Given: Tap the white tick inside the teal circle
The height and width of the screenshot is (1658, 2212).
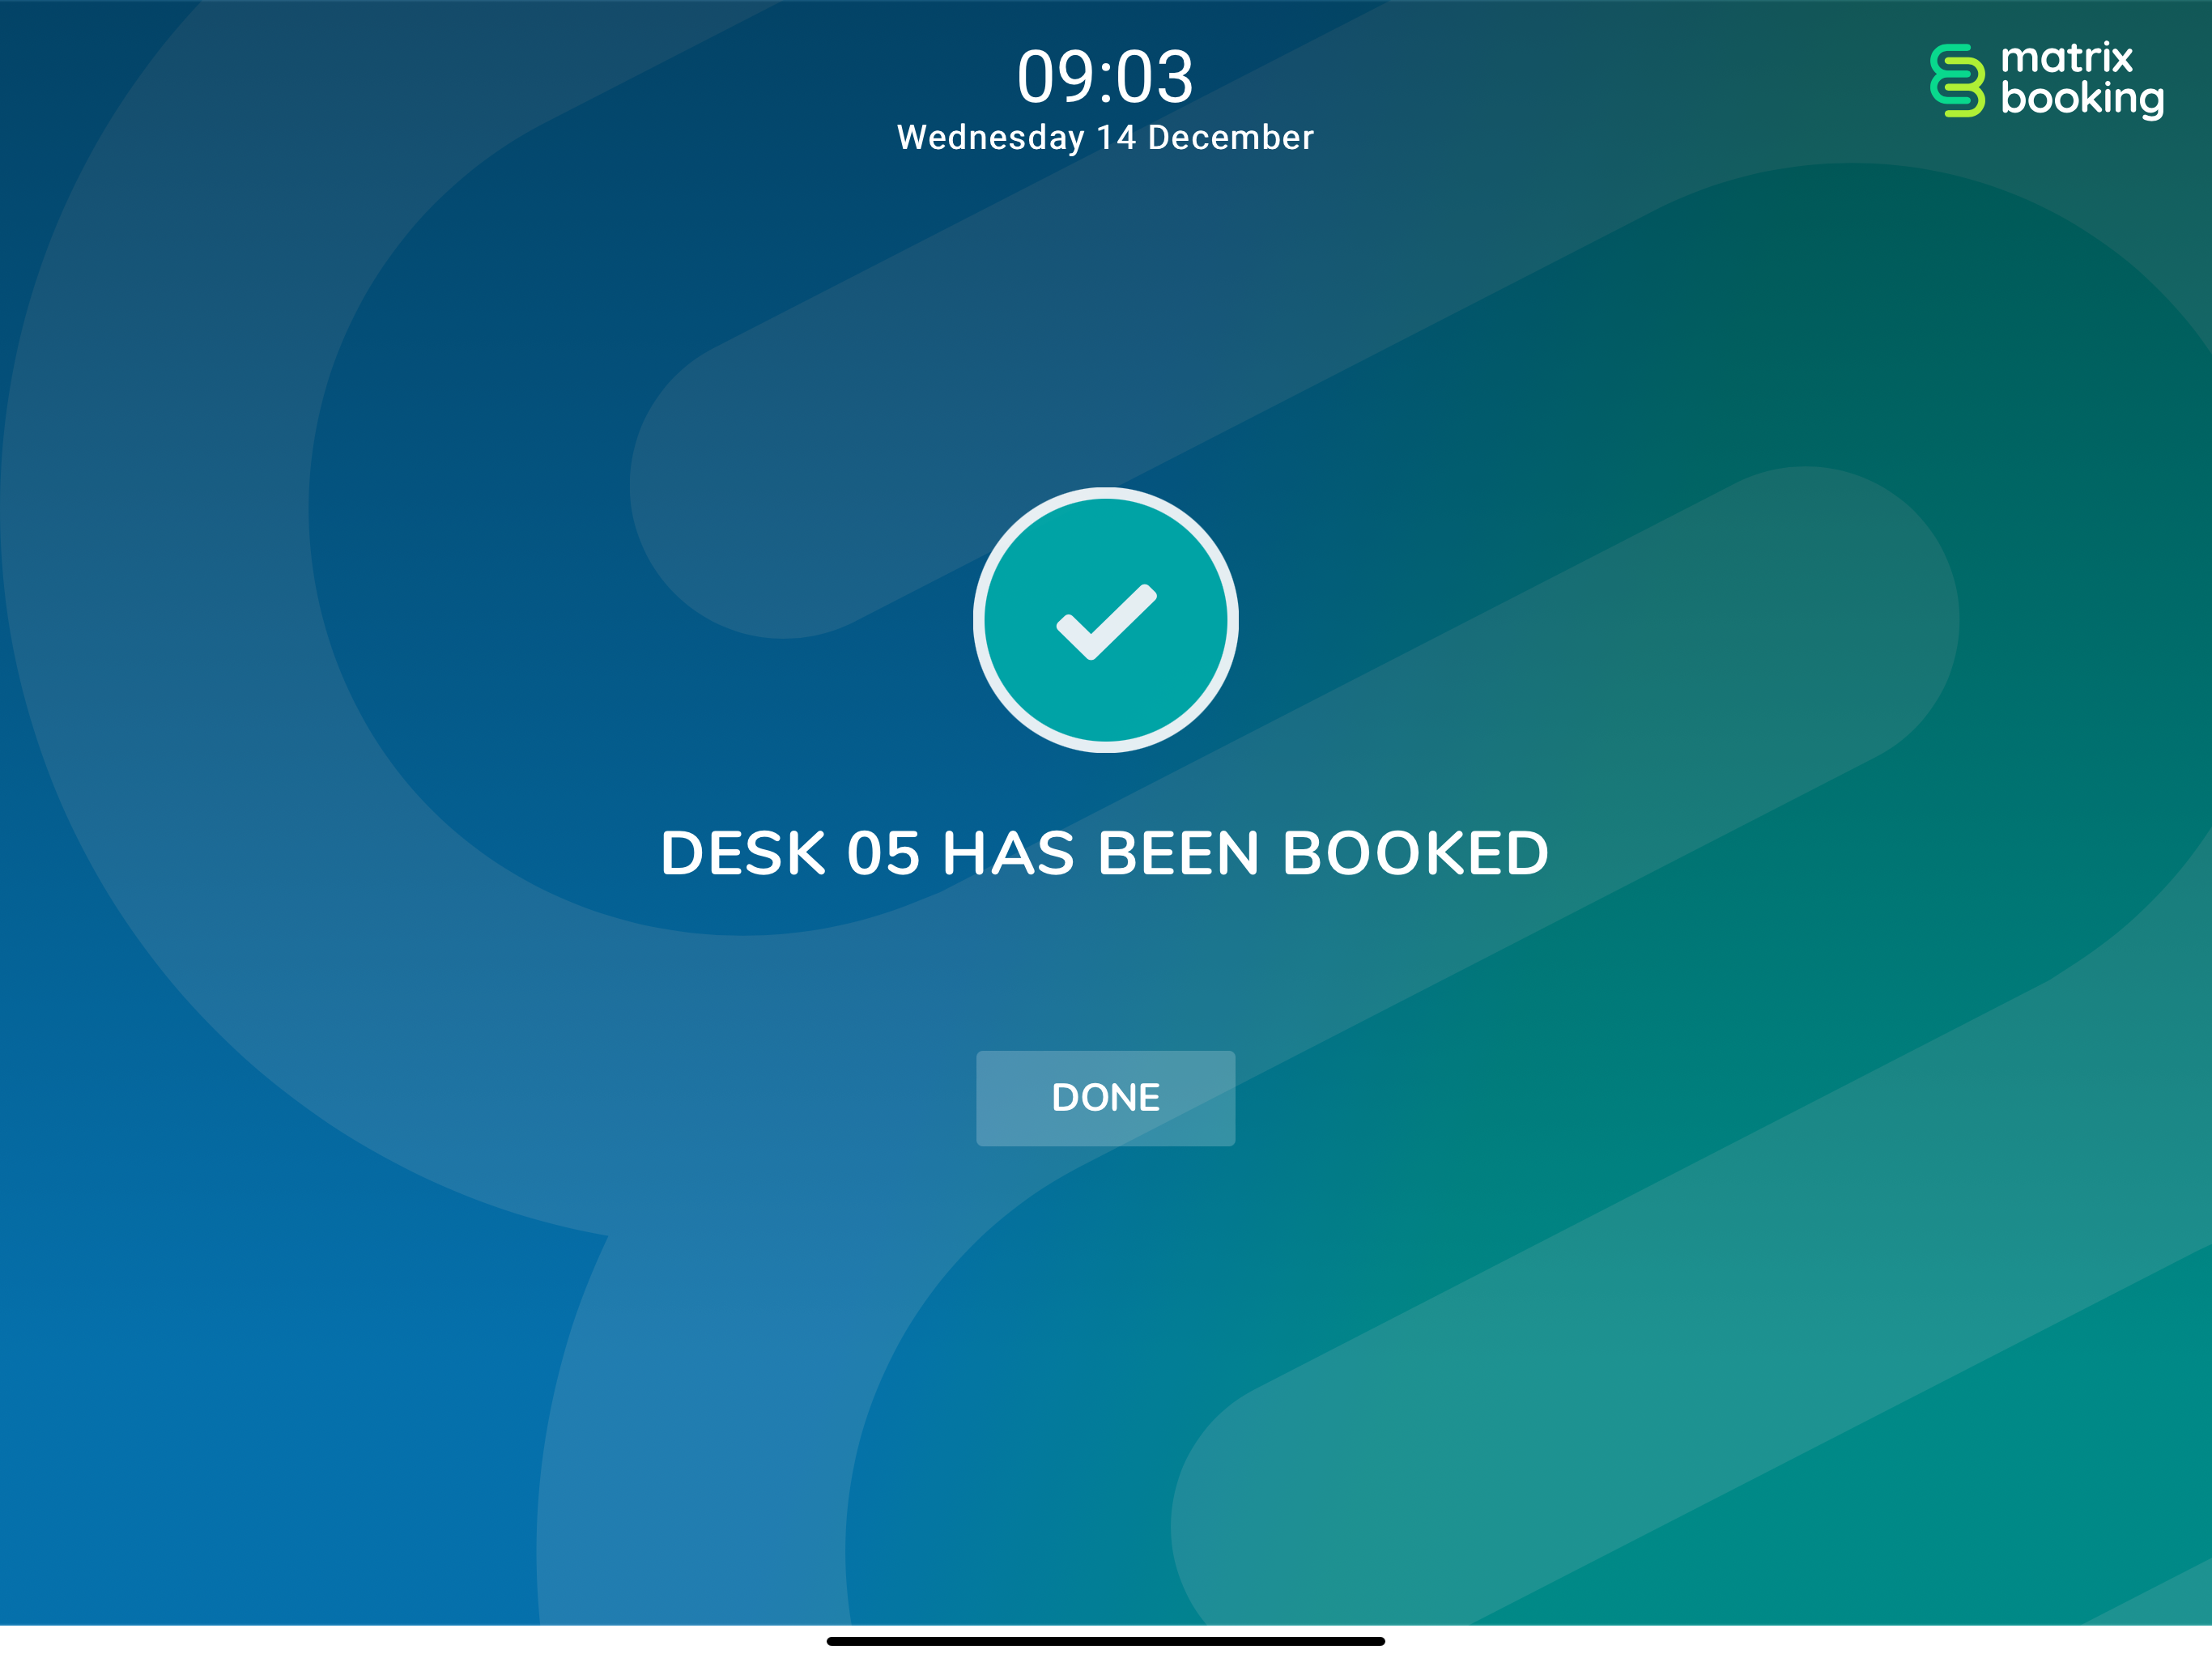Looking at the screenshot, I should point(1106,622).
